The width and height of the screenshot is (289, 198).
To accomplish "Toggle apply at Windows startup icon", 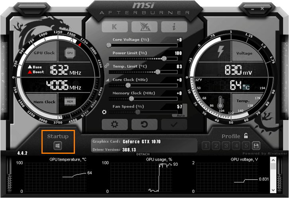I will click(x=58, y=146).
